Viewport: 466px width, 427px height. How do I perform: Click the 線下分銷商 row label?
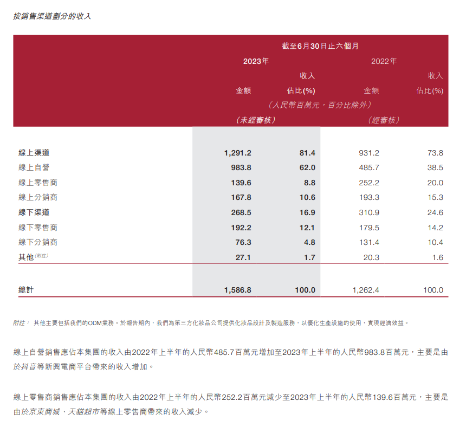(x=38, y=242)
